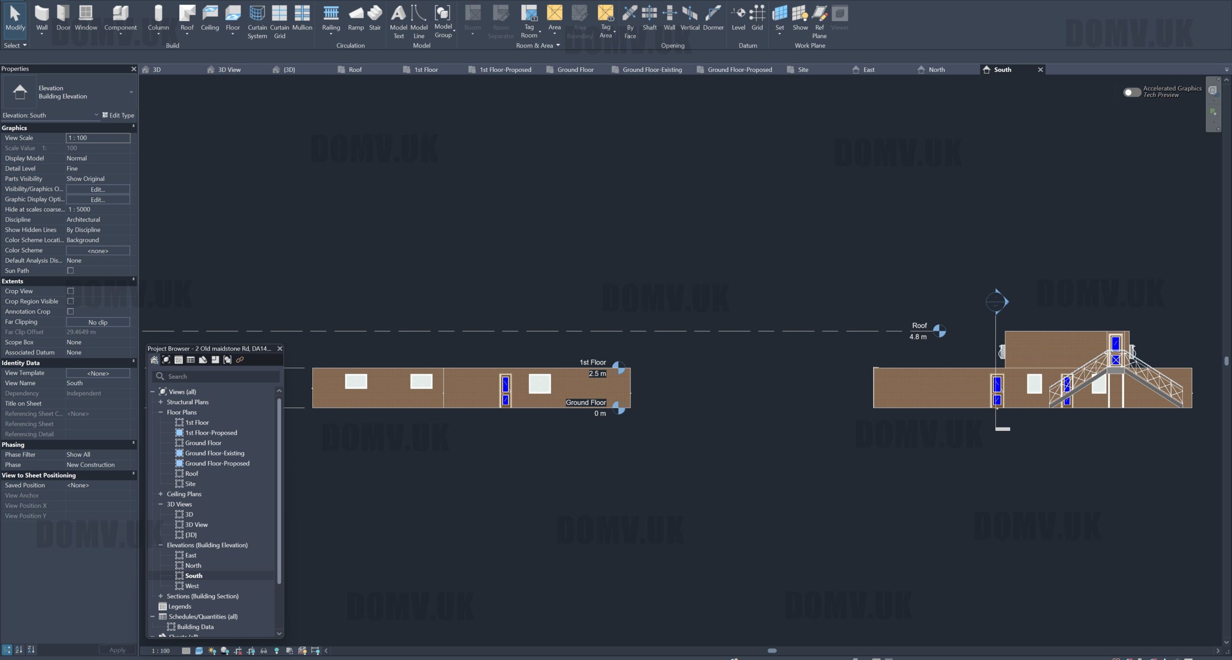1232x660 pixels.
Task: Expand the Ceiling Plans tree node
Action: point(161,494)
